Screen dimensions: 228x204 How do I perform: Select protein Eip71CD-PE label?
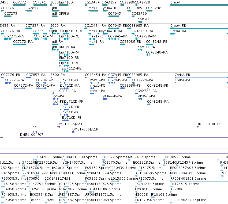[x=72, y=118]
